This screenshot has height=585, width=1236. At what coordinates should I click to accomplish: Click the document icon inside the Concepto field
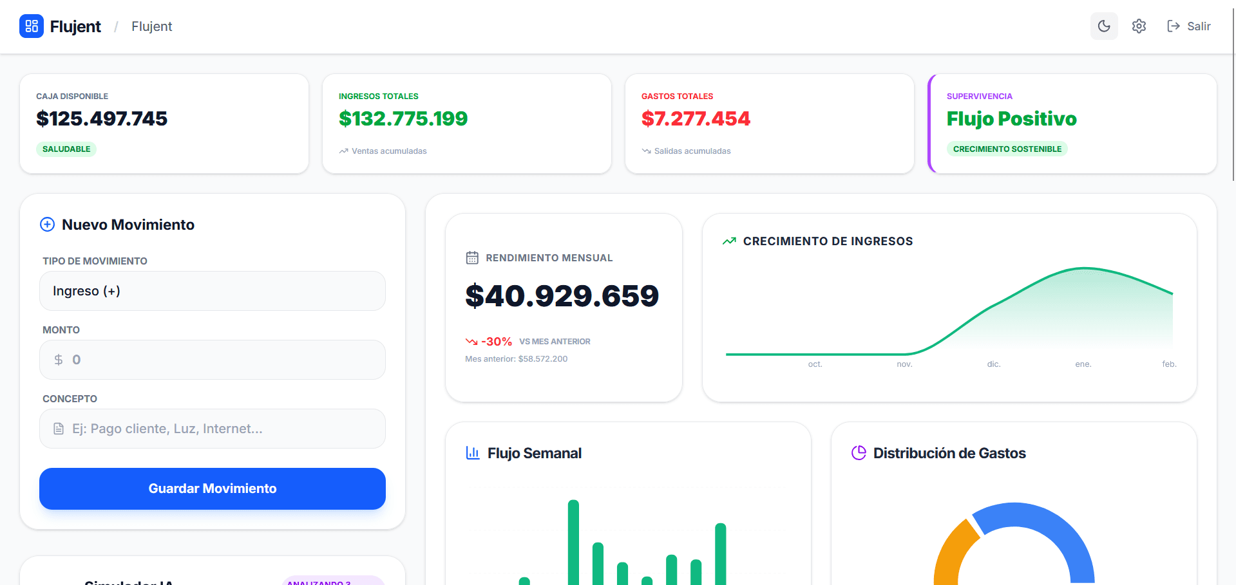[59, 428]
